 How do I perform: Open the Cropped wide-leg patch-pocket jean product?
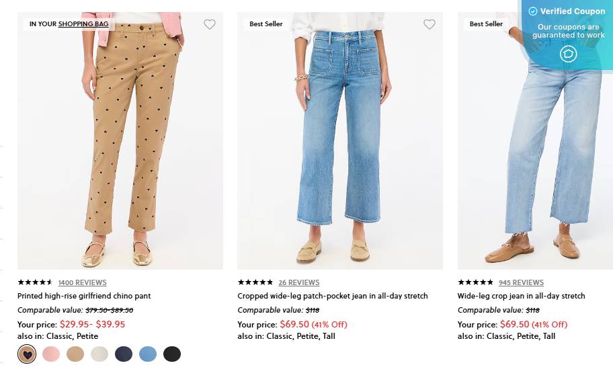point(334,296)
